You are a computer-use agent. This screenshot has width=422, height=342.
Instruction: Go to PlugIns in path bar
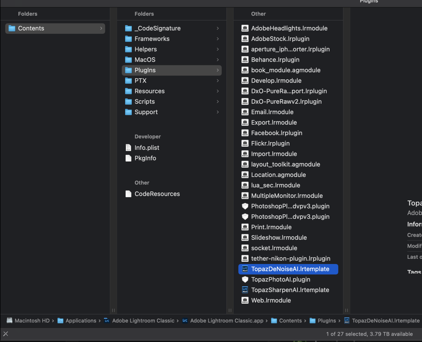click(323, 321)
